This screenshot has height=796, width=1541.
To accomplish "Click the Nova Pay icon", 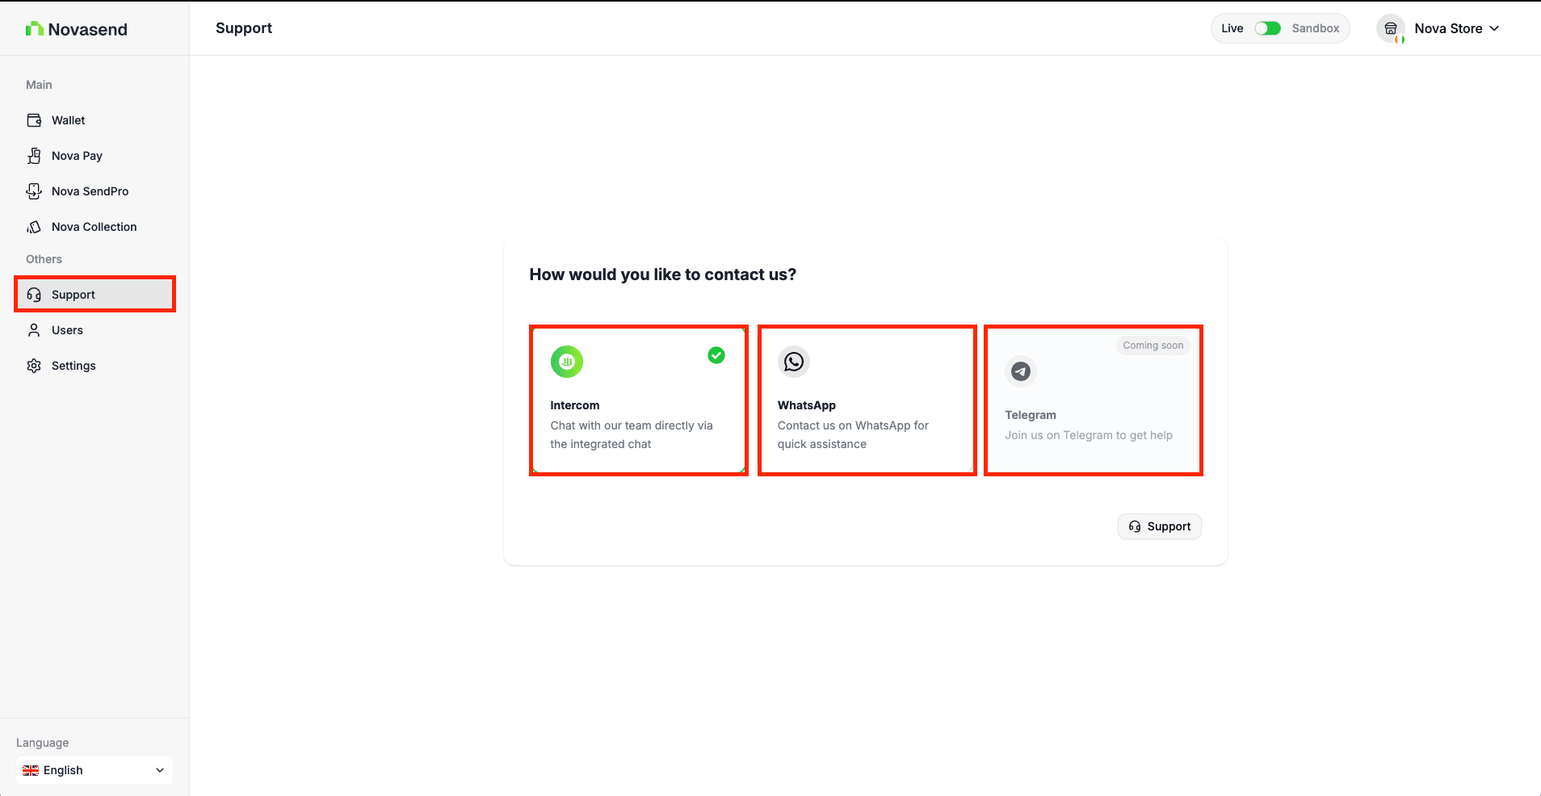I will 34,156.
